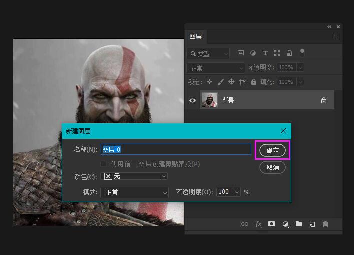Close the layers panel
Screen dimensions: 354x255
coord(338,27)
